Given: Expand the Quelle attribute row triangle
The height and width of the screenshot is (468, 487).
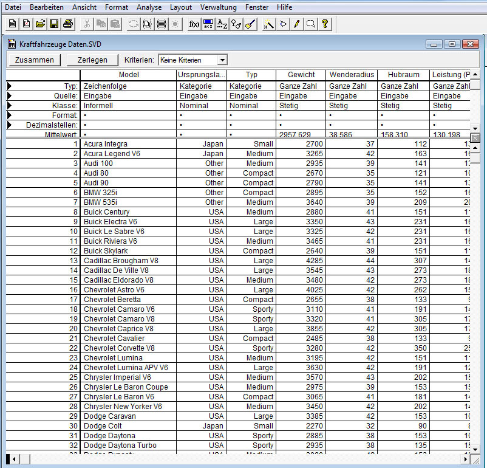Looking at the screenshot, I should point(9,96).
